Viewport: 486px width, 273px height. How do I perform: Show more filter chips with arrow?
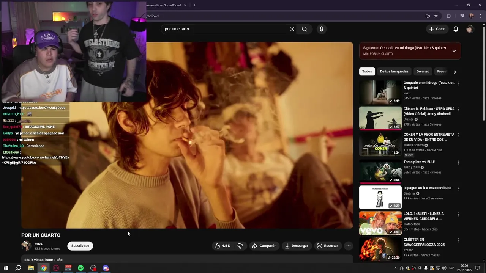(x=455, y=72)
